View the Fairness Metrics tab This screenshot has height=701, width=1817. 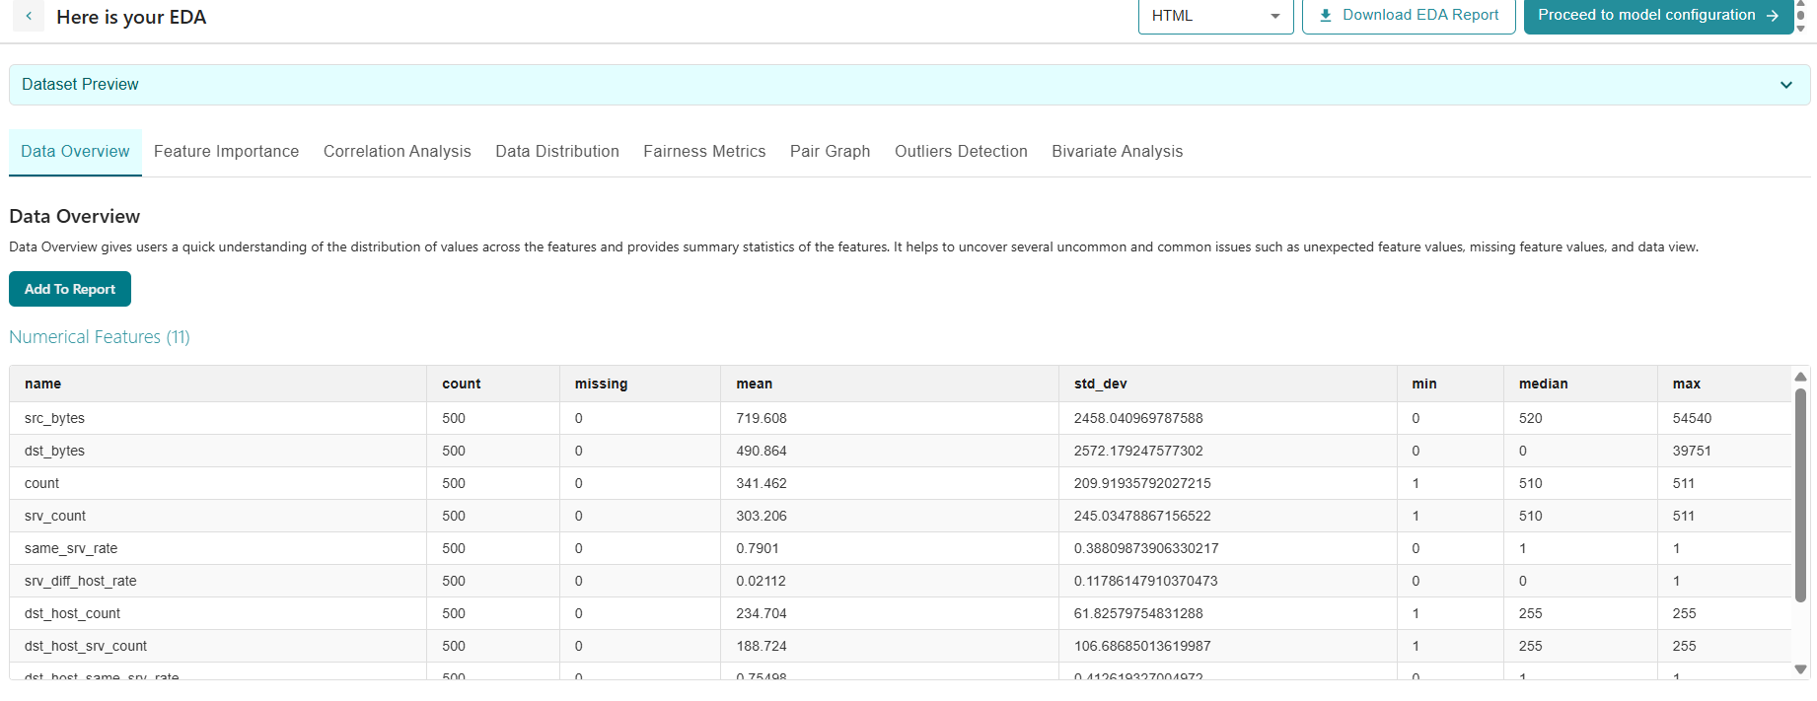704,152
